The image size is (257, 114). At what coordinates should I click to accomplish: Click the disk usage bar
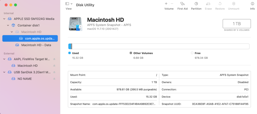pyautogui.click(x=159, y=46)
